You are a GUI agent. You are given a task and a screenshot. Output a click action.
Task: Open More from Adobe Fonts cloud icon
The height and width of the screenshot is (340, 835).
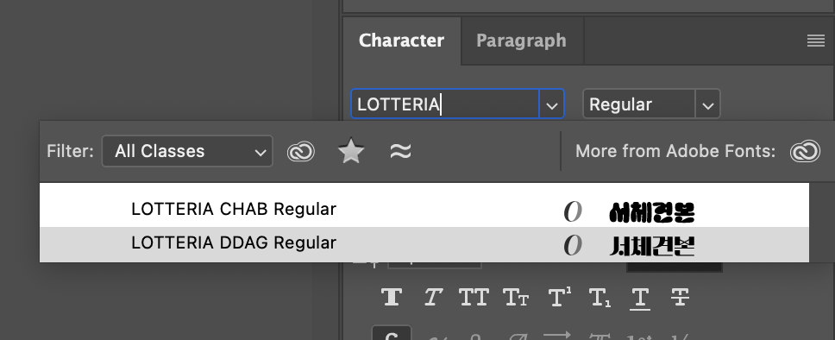click(805, 151)
